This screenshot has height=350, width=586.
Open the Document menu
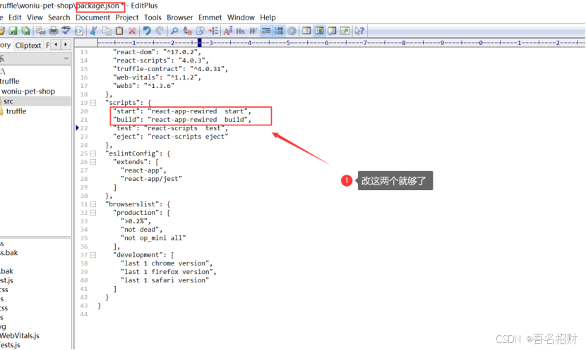[x=92, y=18]
